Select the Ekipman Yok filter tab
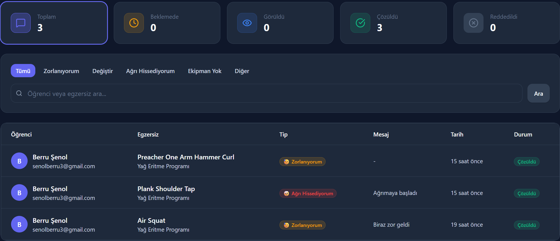 click(x=205, y=71)
